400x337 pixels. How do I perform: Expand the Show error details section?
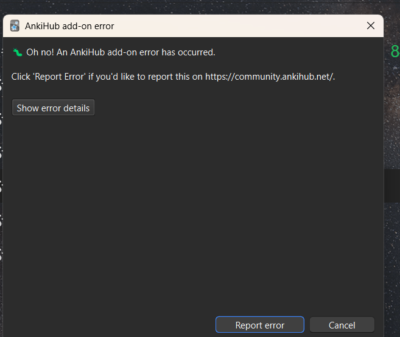[x=53, y=108]
